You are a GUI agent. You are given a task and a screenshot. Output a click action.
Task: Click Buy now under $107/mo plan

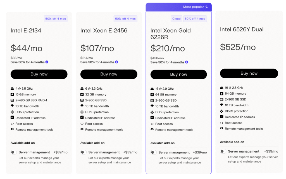(109, 74)
